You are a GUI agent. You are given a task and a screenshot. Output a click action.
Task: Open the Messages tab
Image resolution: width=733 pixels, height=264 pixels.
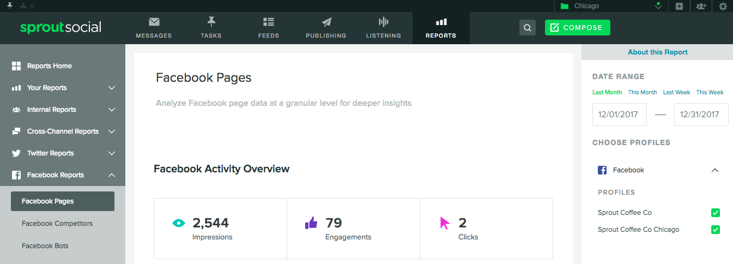[154, 28]
